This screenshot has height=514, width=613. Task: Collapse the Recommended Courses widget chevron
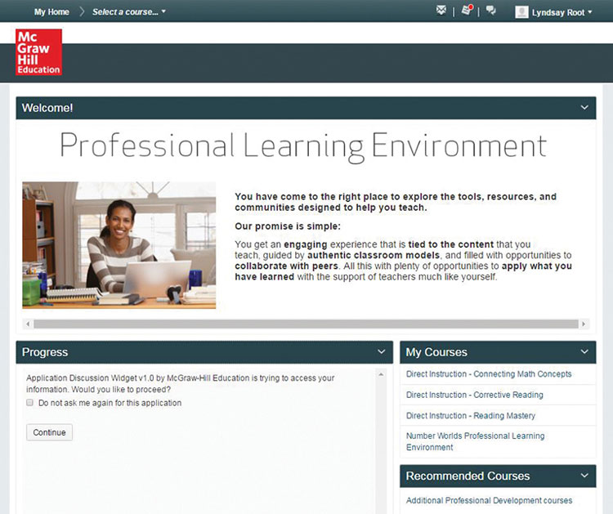[x=584, y=476]
